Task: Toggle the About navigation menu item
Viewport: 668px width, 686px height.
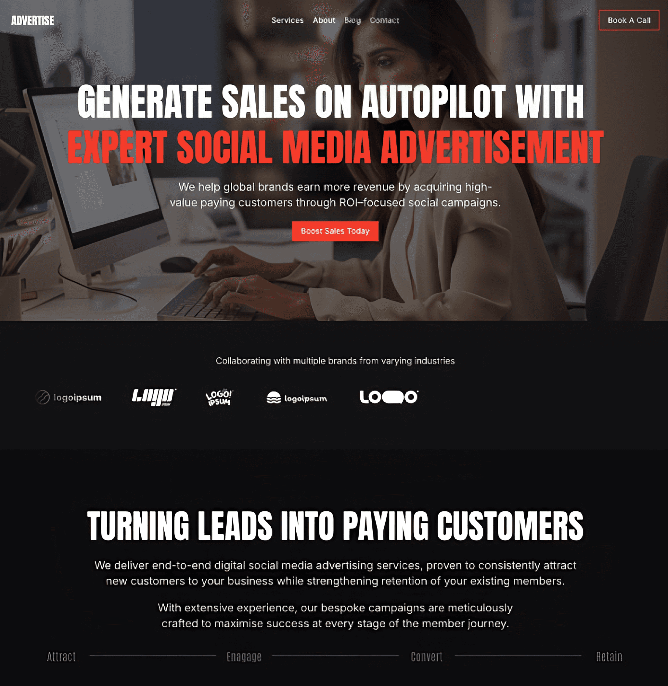Action: click(324, 20)
